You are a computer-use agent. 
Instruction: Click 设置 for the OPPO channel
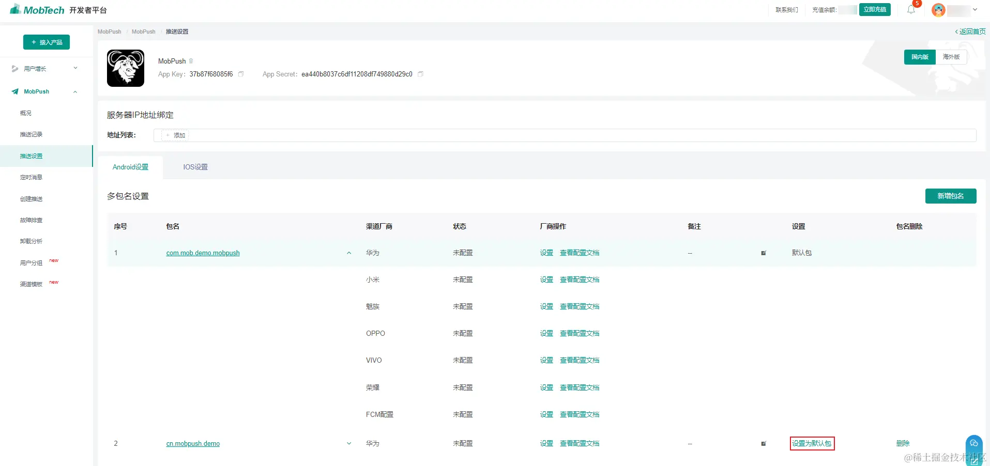pos(546,333)
